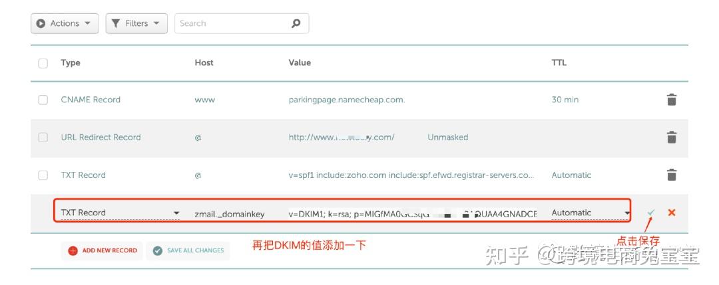Save the DKIM record with green checkmark

[650, 213]
